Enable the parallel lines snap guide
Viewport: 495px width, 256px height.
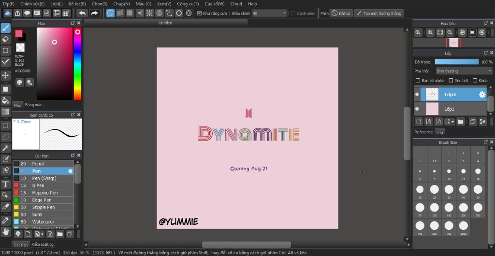(120, 13)
